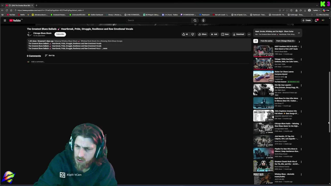Open options for Chicago Blues Radio video
Viewport: 331px width, 186px height.
pos(301,124)
